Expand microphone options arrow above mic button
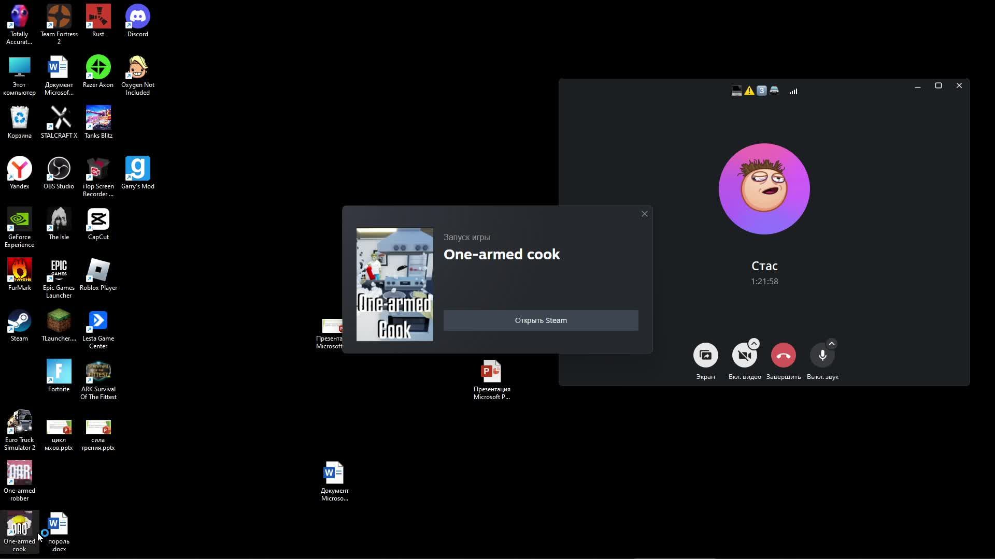This screenshot has height=559, width=995. [832, 344]
